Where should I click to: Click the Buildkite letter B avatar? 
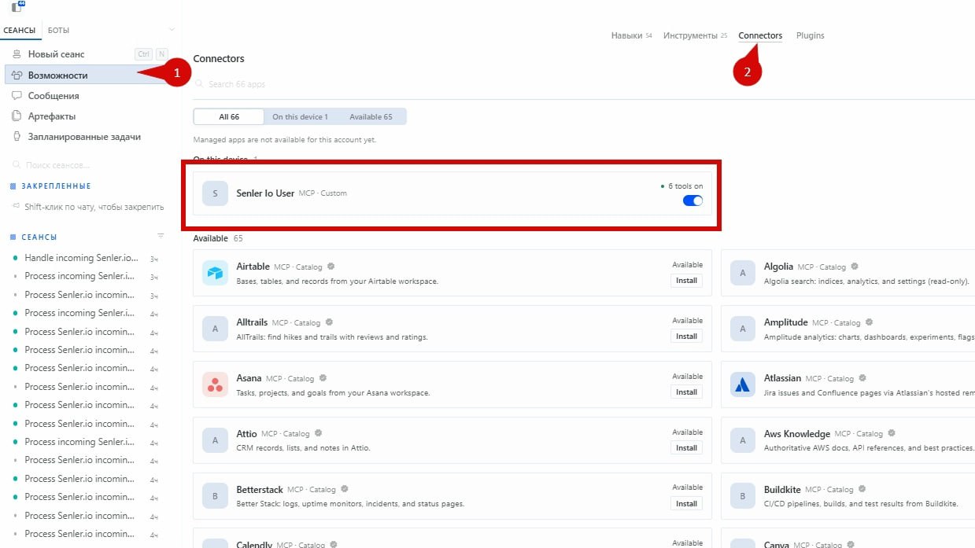click(743, 496)
